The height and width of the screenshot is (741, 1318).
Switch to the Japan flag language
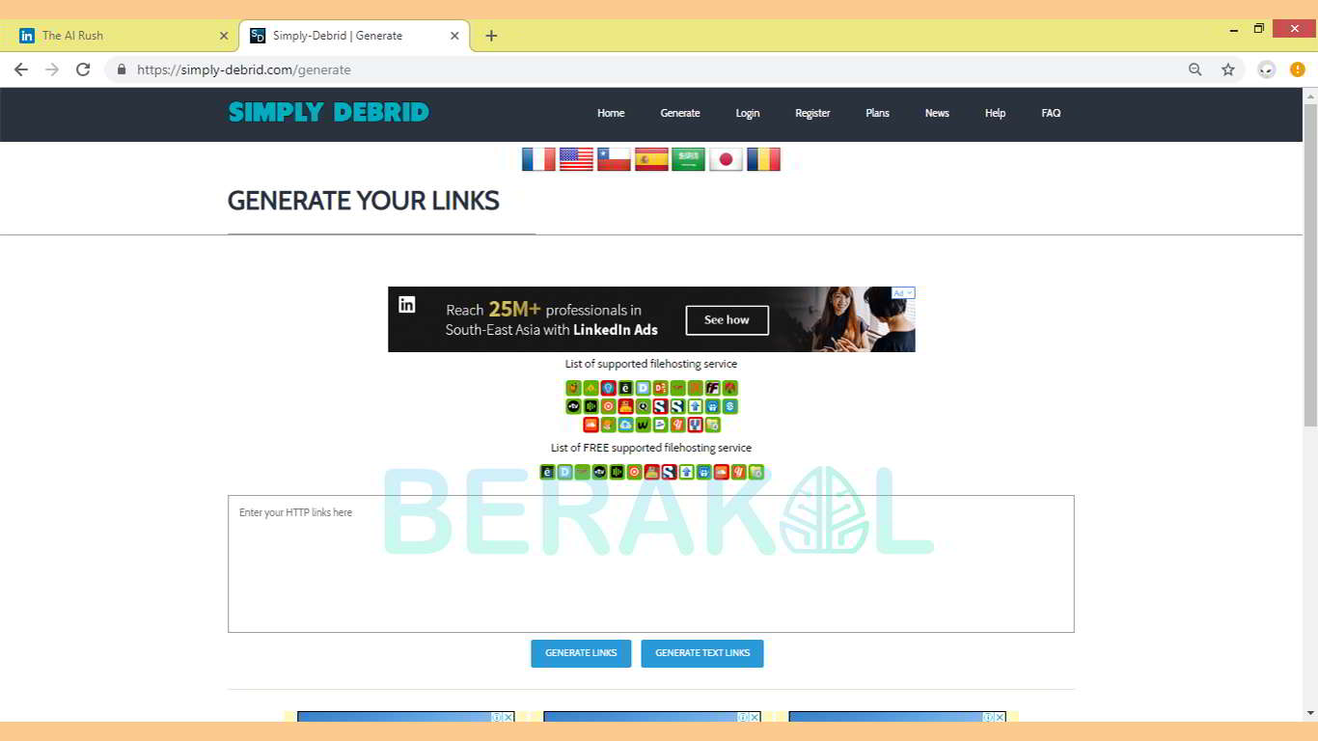[x=727, y=159]
